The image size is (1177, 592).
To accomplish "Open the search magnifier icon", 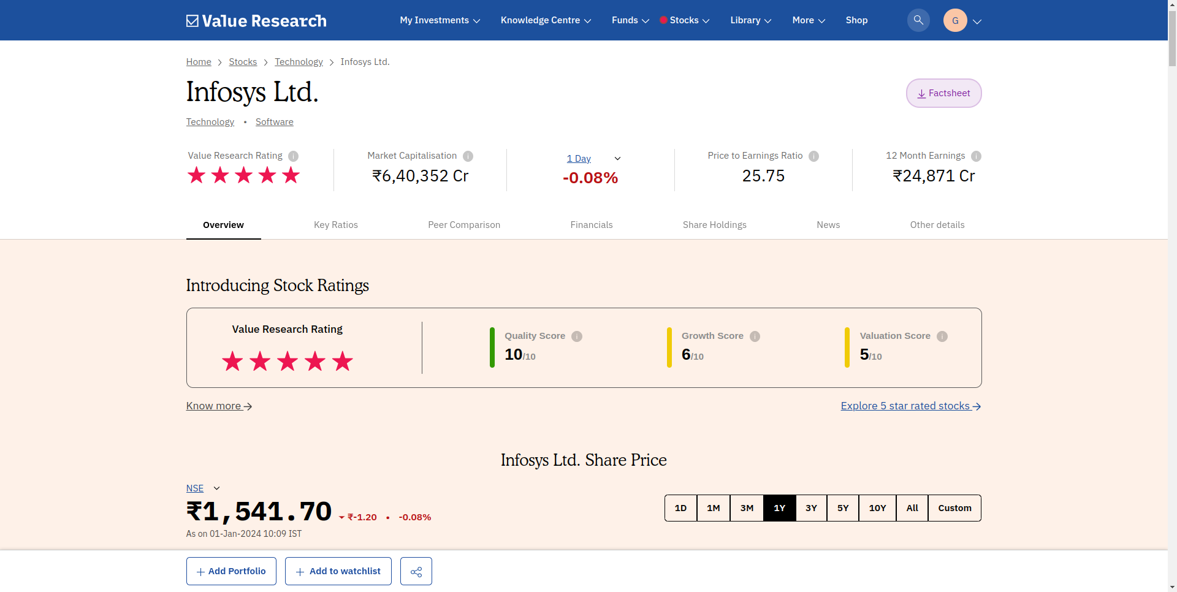I will (x=918, y=20).
